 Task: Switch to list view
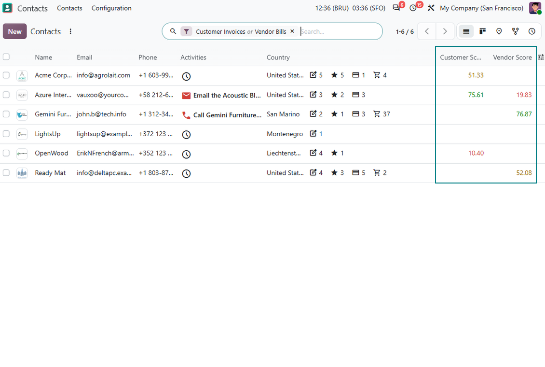click(466, 31)
